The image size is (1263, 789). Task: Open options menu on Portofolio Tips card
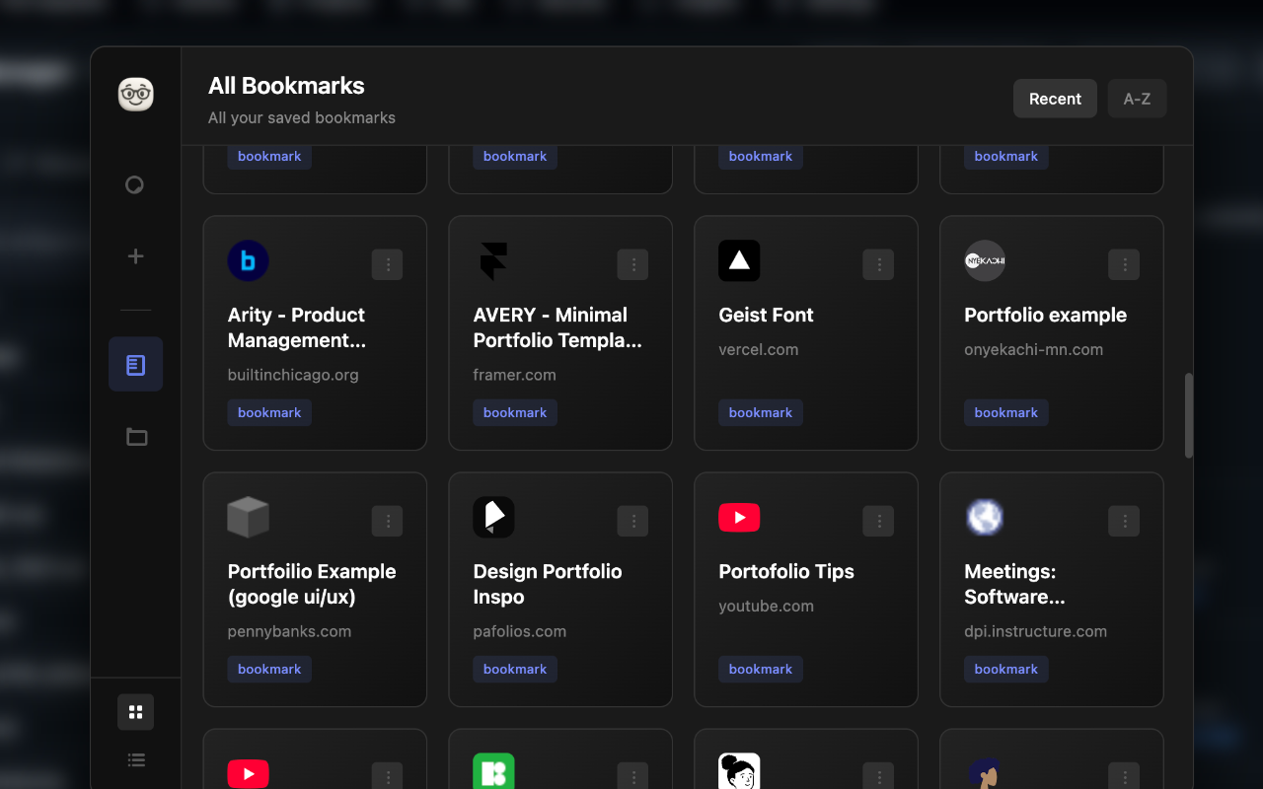[x=879, y=521]
